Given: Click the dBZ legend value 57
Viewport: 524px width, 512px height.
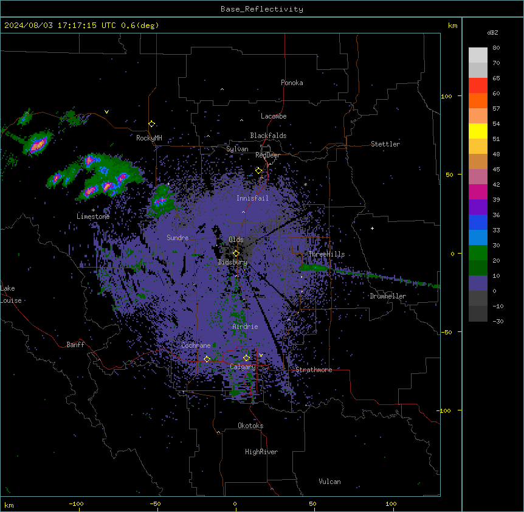Looking at the screenshot, I should click(496, 109).
